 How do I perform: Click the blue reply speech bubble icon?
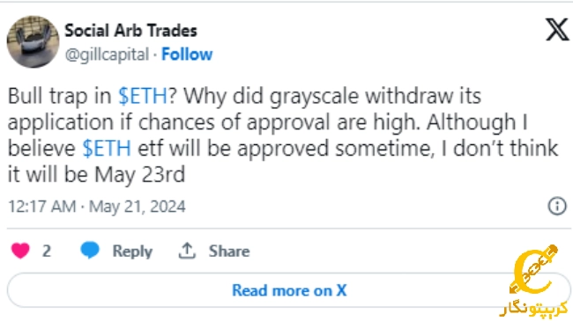[x=90, y=251]
